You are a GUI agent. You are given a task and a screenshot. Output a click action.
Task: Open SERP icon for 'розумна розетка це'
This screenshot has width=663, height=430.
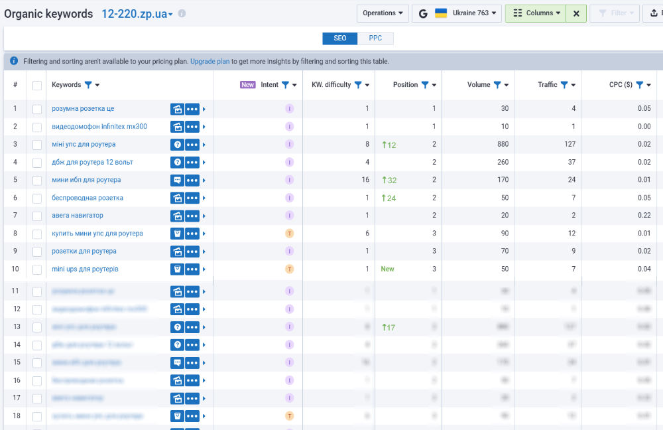tap(177, 109)
